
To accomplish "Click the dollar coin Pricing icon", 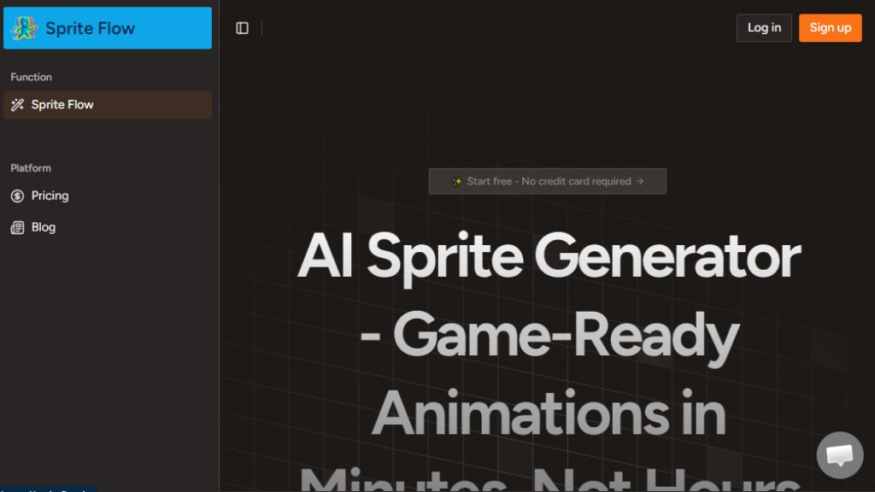I will tap(17, 196).
